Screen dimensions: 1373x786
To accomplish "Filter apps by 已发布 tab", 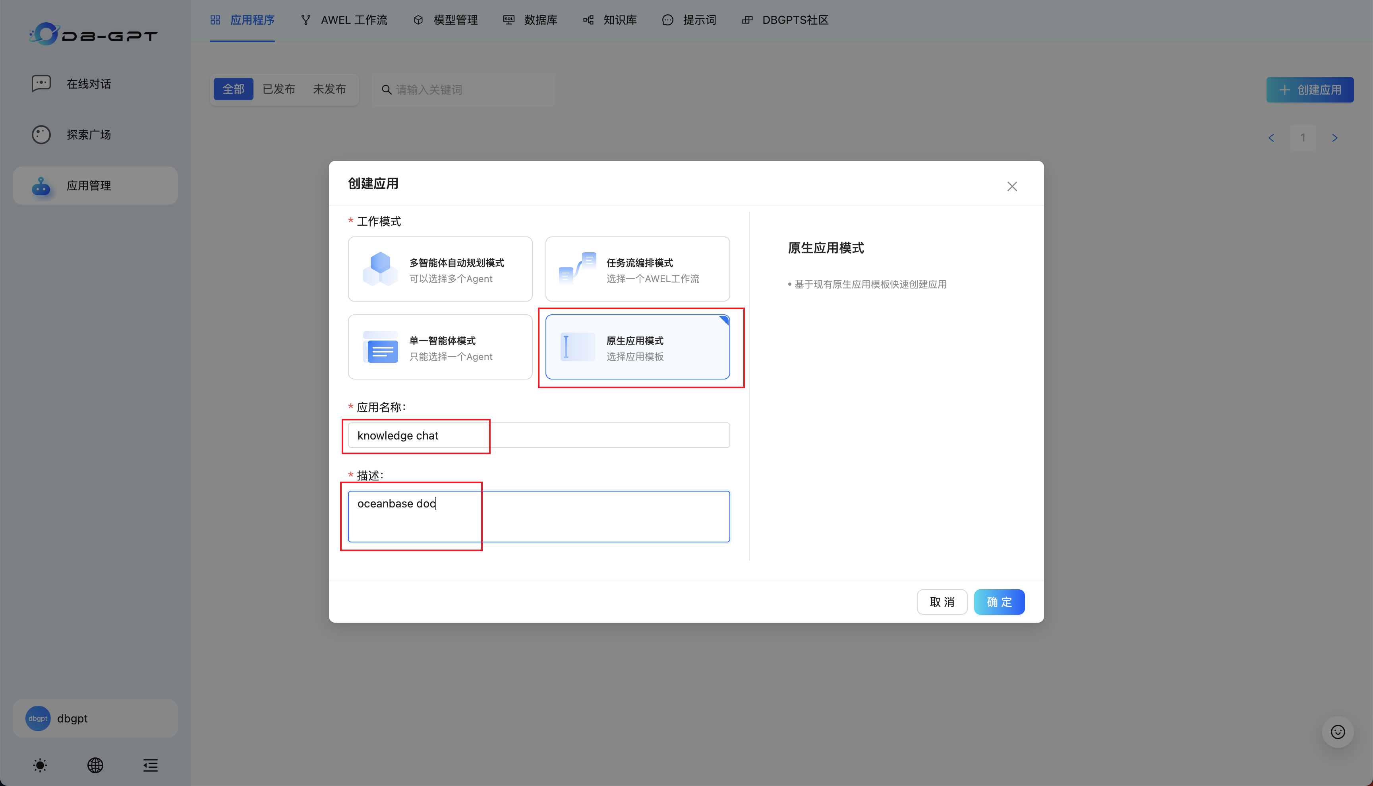I will point(278,89).
